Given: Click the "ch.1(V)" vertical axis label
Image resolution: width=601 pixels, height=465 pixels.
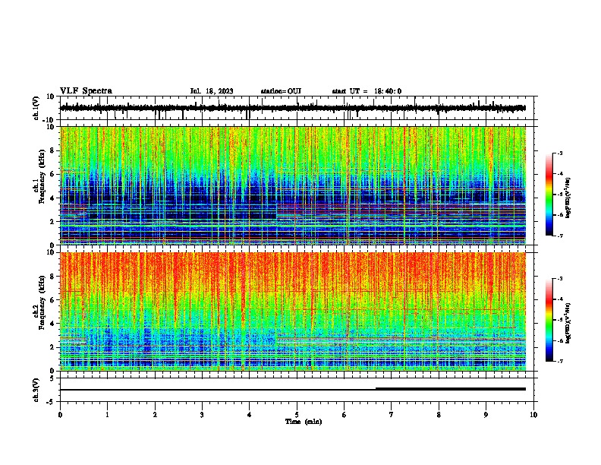Looking at the screenshot, I should 36,108.
